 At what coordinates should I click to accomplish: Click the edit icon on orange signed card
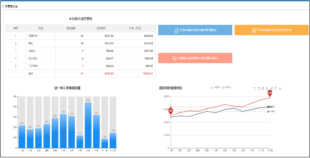point(254,30)
